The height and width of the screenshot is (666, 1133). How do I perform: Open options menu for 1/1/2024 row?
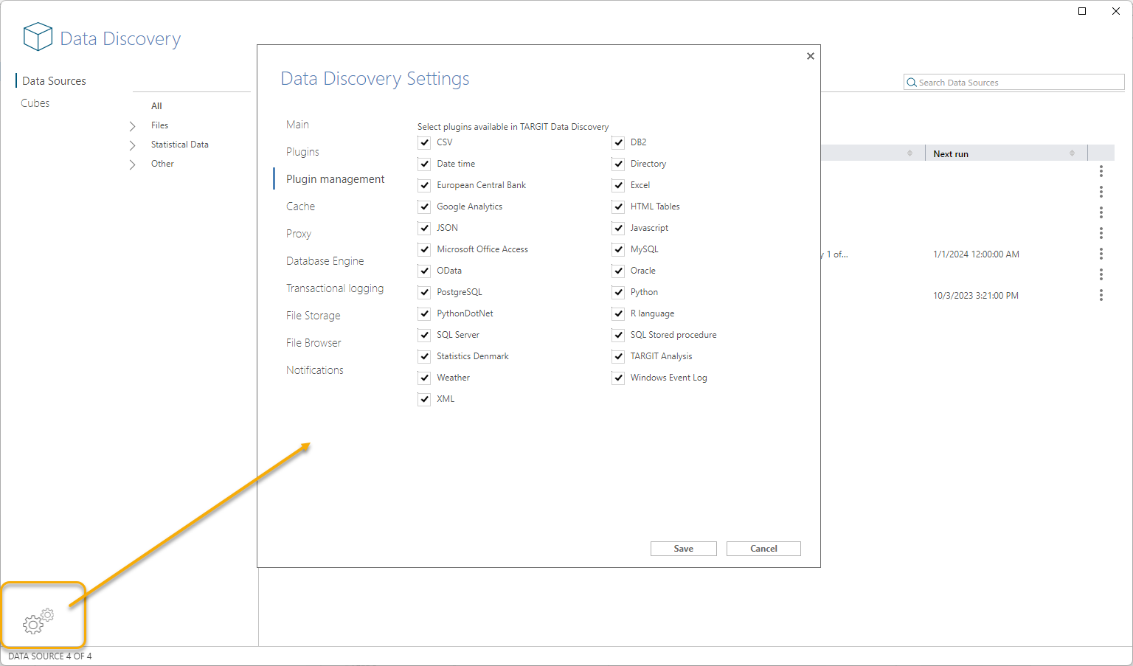coord(1101,254)
